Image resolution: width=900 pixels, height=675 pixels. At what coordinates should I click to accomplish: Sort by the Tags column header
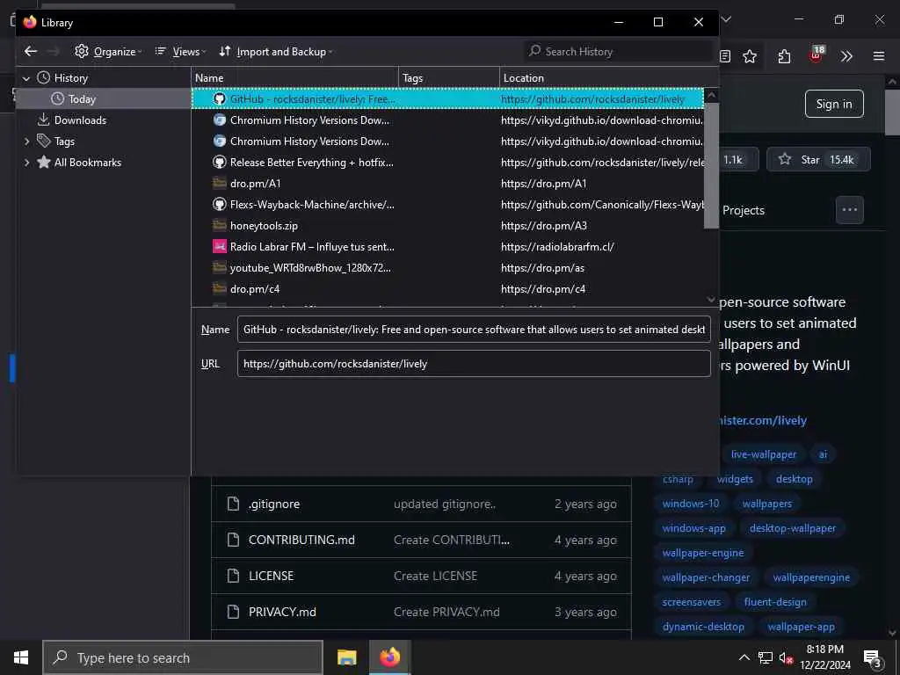click(x=449, y=78)
